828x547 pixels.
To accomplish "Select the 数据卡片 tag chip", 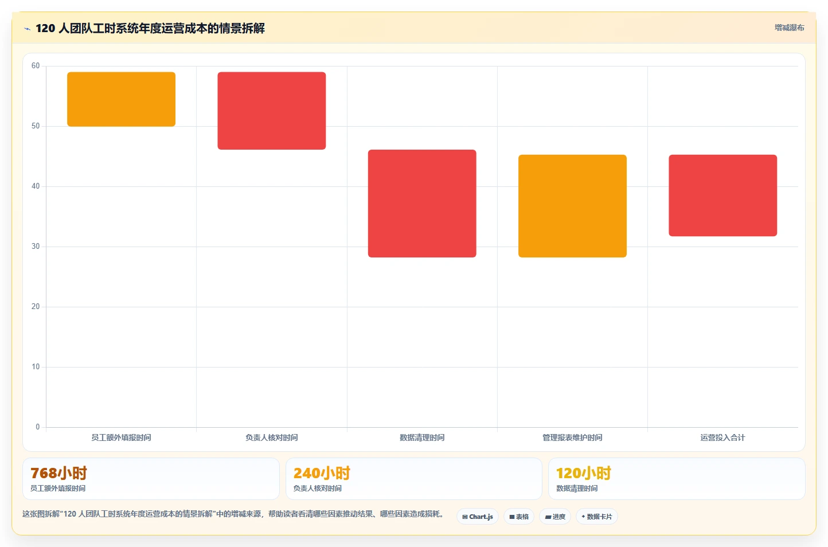I will (x=597, y=517).
